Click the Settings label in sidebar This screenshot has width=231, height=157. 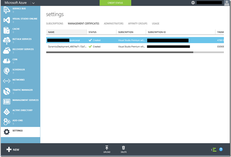17,130
